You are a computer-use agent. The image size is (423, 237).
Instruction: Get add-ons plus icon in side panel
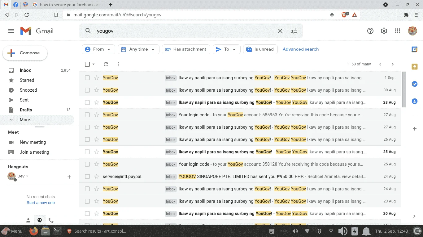pos(415,129)
